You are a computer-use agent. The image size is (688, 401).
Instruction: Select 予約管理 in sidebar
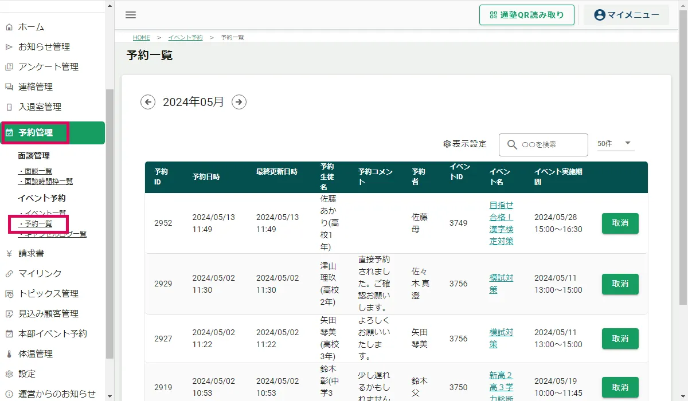[x=53, y=133]
